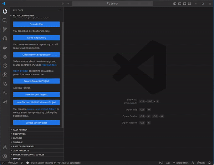Click the Torizon device connected status
The width and height of the screenshot is (214, 165).
click(x=53, y=162)
